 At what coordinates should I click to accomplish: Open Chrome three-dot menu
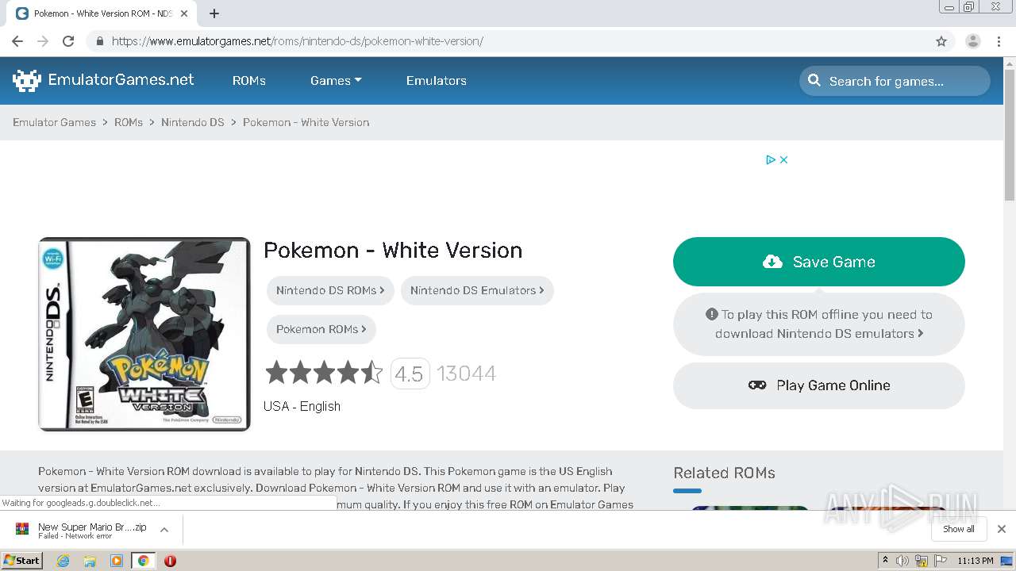pyautogui.click(x=999, y=41)
